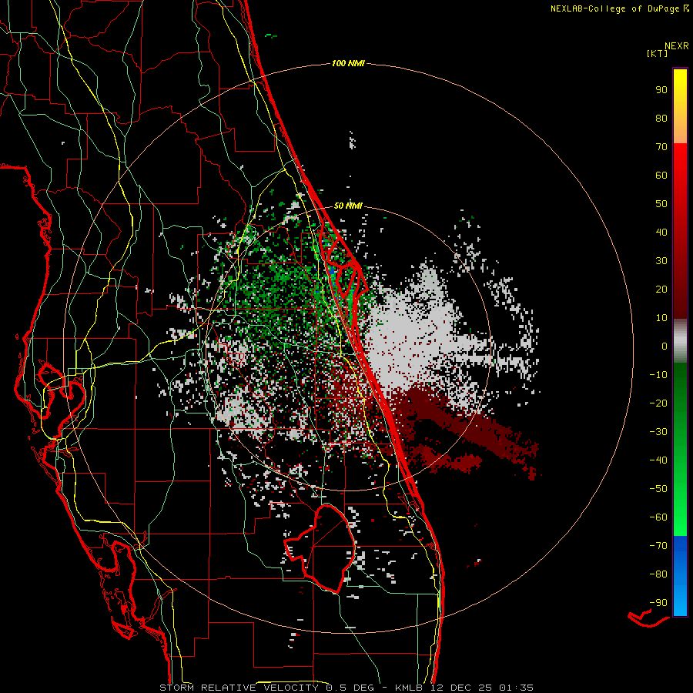Screen dimensions: 693x693
Task: Click the -30 value on velocity scale
Action: 658,432
